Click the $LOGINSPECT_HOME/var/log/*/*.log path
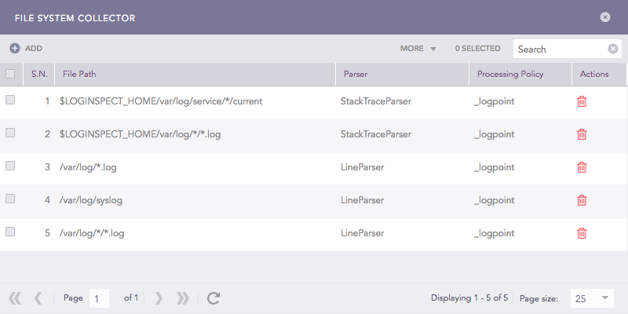Image resolution: width=628 pixels, height=314 pixels. (141, 134)
